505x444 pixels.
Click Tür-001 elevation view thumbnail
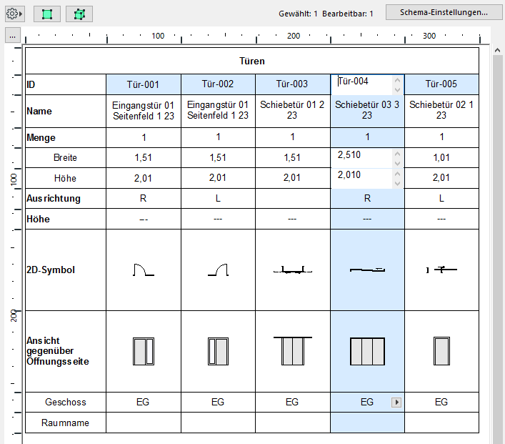tap(144, 352)
